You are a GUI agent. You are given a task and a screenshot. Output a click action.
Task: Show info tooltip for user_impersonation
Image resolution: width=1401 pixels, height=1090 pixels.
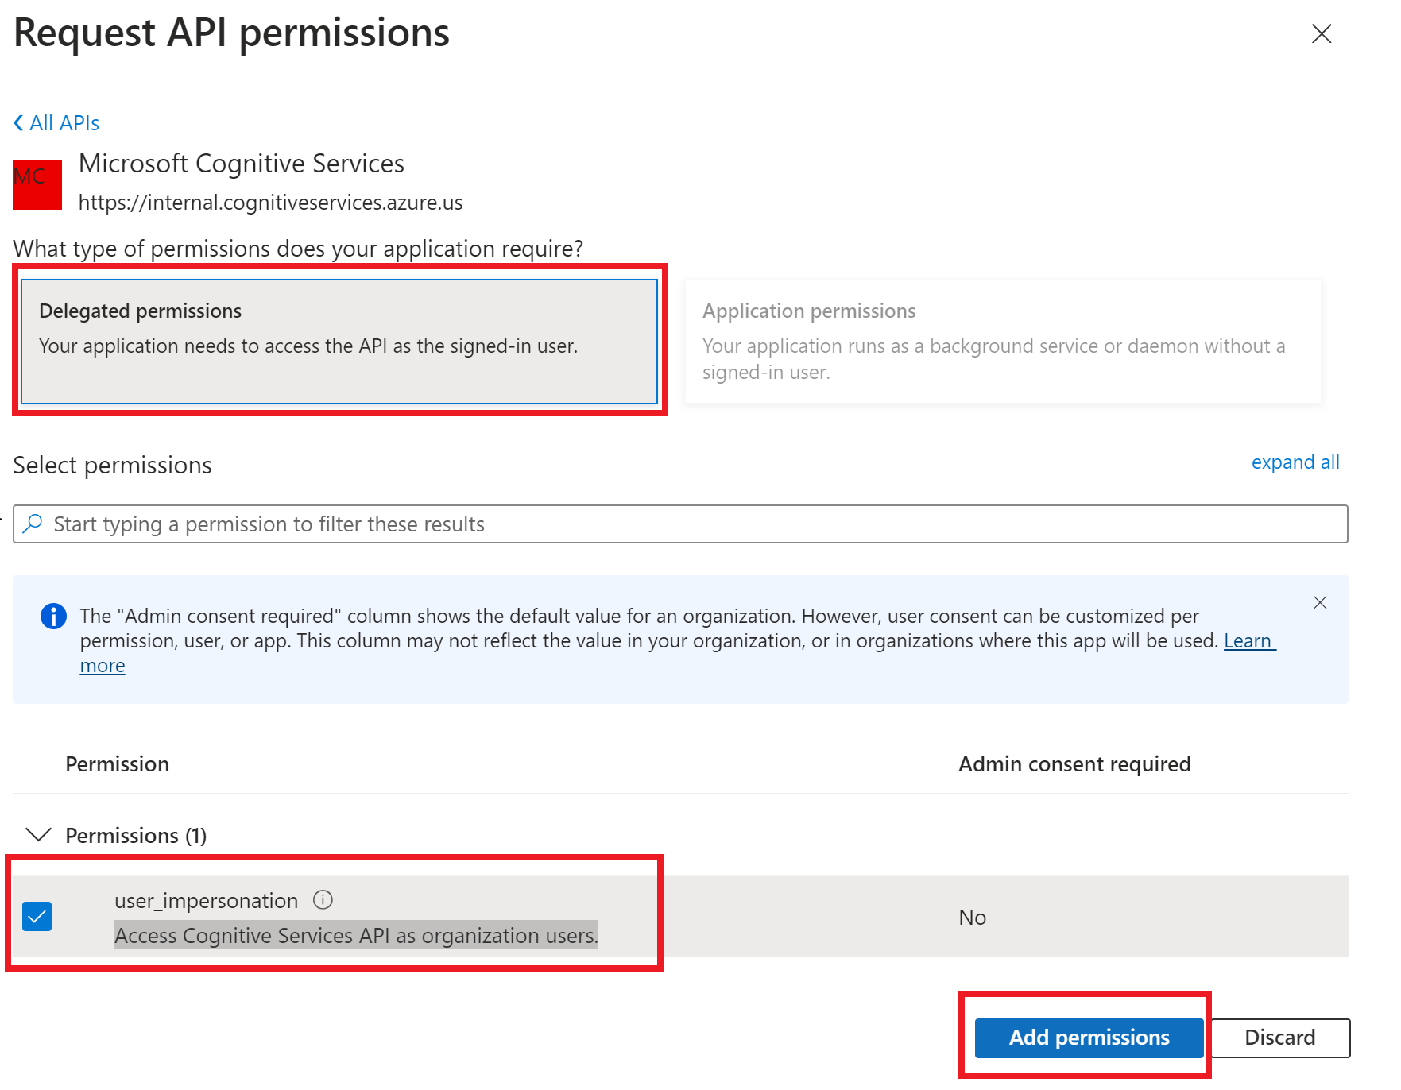[323, 899]
